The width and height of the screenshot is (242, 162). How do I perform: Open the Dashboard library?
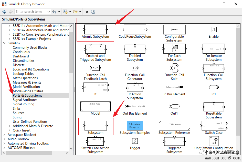pos(21,56)
